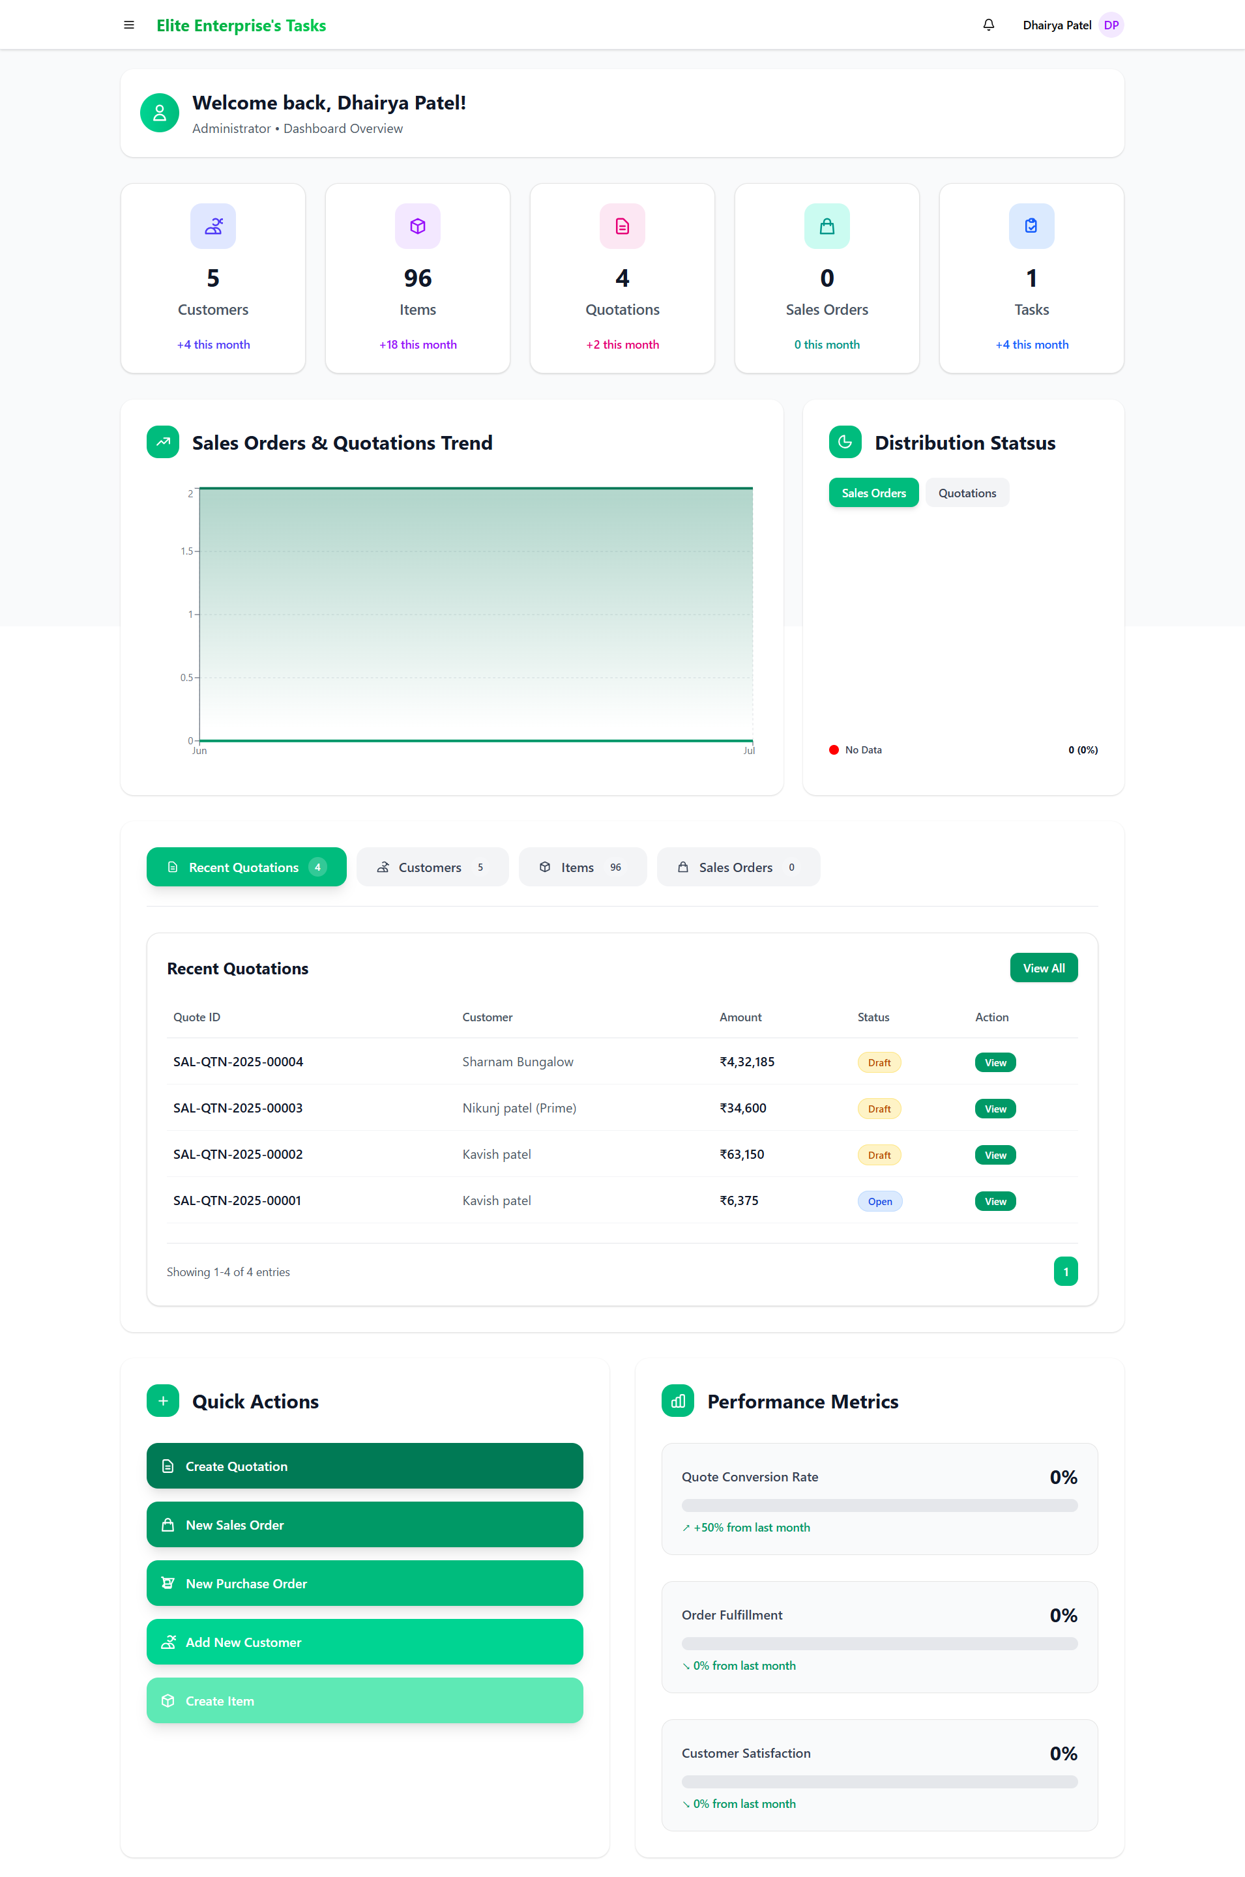The height and width of the screenshot is (1877, 1245).
Task: Select the Items tab with count 96
Action: click(582, 867)
